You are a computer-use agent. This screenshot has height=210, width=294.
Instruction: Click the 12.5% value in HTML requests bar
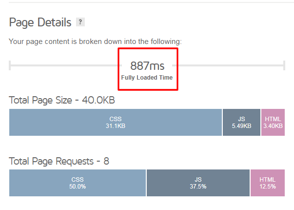coord(268,187)
